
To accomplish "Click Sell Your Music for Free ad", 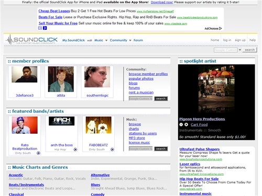I will (x=58, y=23).
